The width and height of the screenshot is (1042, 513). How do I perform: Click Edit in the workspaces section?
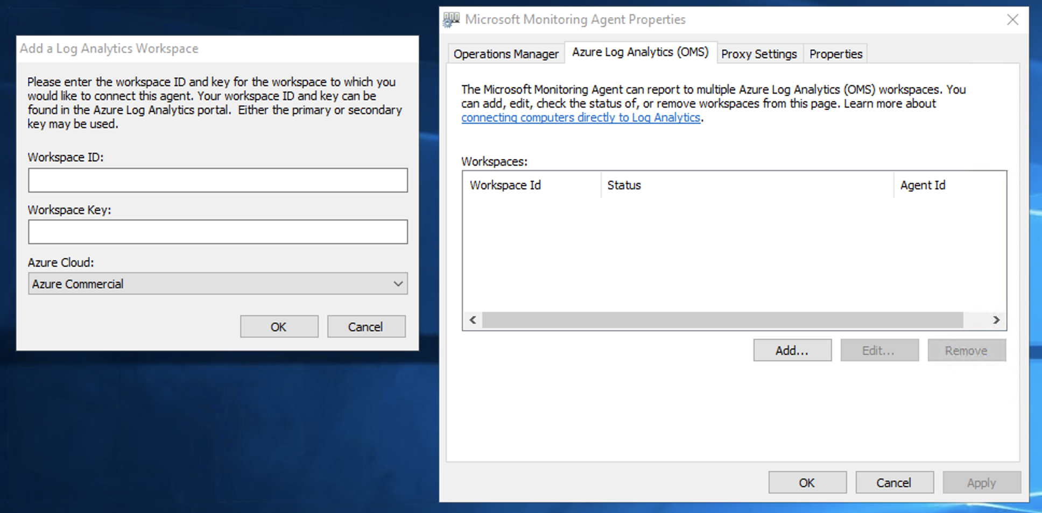coord(879,350)
